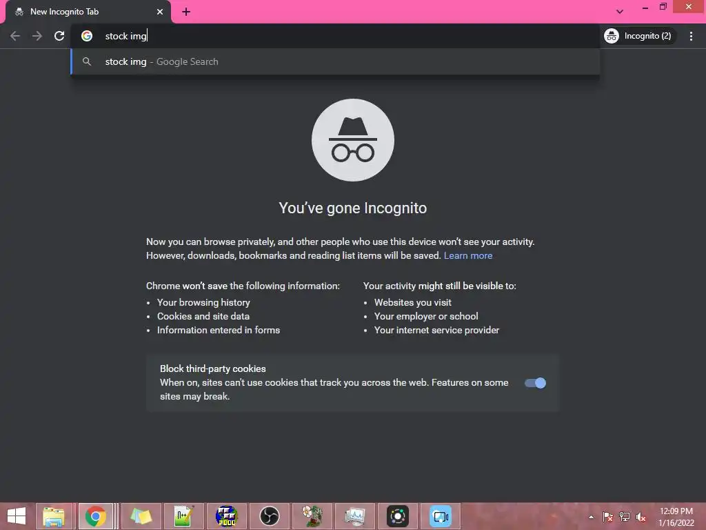Open OBS Studio from the taskbar
The width and height of the screenshot is (706, 530).
point(270,516)
